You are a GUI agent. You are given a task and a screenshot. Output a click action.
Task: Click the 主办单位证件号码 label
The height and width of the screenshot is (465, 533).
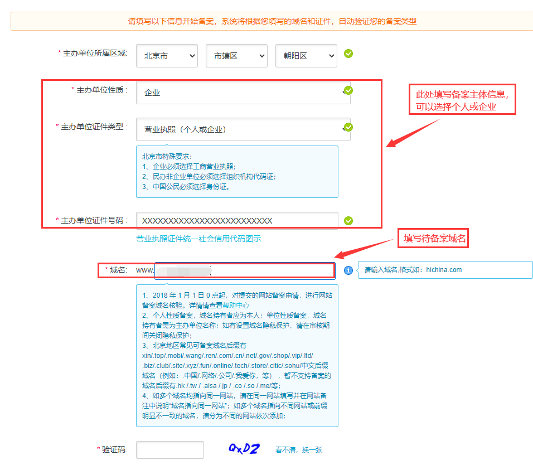94,220
